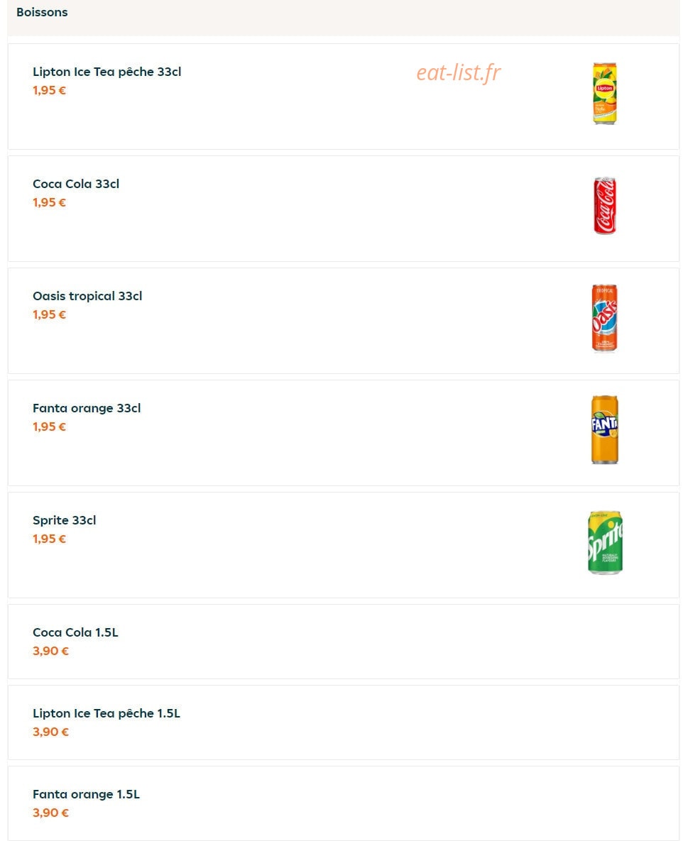Select Sprite 33cl item
The height and width of the screenshot is (841, 688).
click(344, 545)
